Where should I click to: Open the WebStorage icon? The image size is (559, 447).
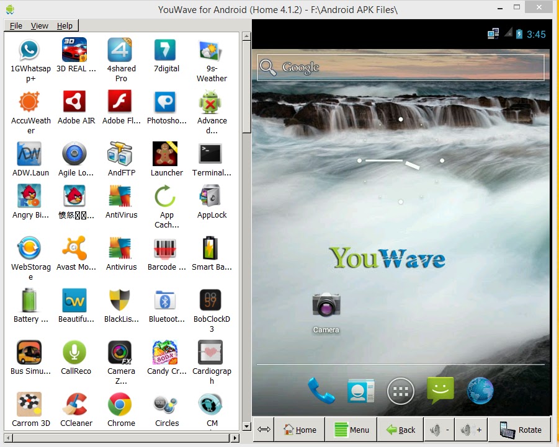point(29,248)
